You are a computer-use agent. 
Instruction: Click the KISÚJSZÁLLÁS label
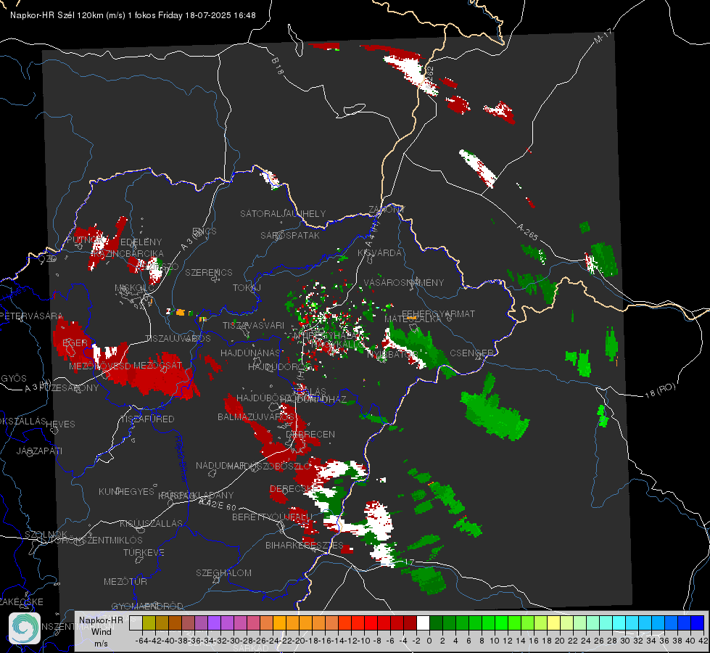(x=151, y=523)
